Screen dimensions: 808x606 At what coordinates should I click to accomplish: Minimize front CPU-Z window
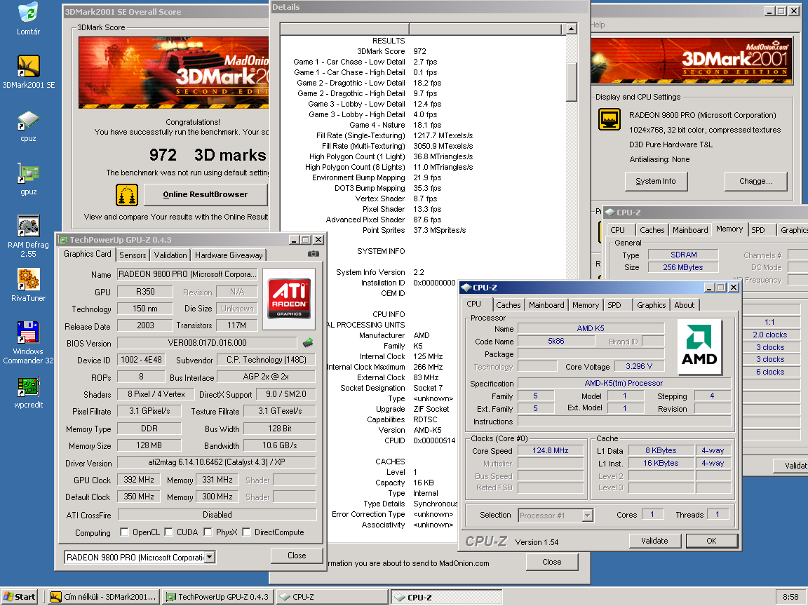[x=709, y=287]
